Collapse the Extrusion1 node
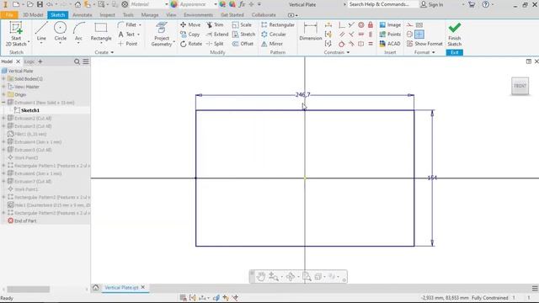539x303 pixels. click(3, 103)
